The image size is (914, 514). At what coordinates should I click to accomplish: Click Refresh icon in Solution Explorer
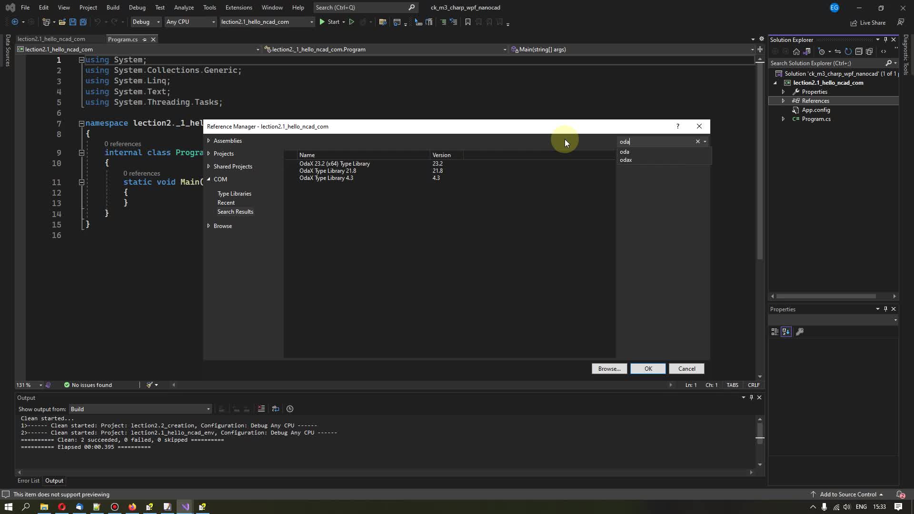(x=848, y=51)
